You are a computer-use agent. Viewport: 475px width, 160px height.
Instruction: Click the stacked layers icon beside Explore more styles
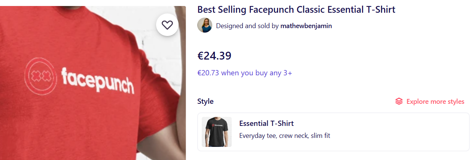coord(399,102)
